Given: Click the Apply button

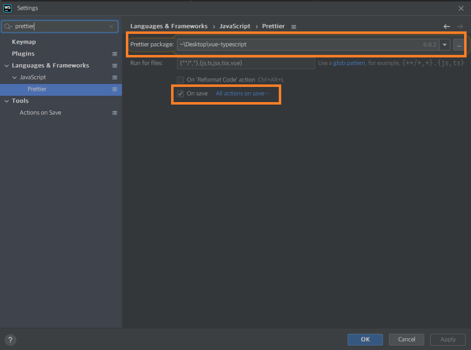Looking at the screenshot, I should [448, 340].
